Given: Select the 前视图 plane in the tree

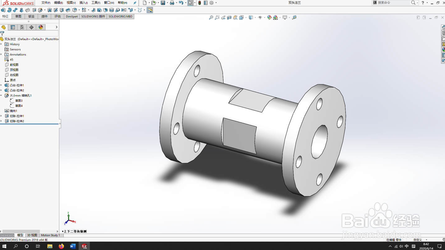Looking at the screenshot, I should click(x=14, y=65).
